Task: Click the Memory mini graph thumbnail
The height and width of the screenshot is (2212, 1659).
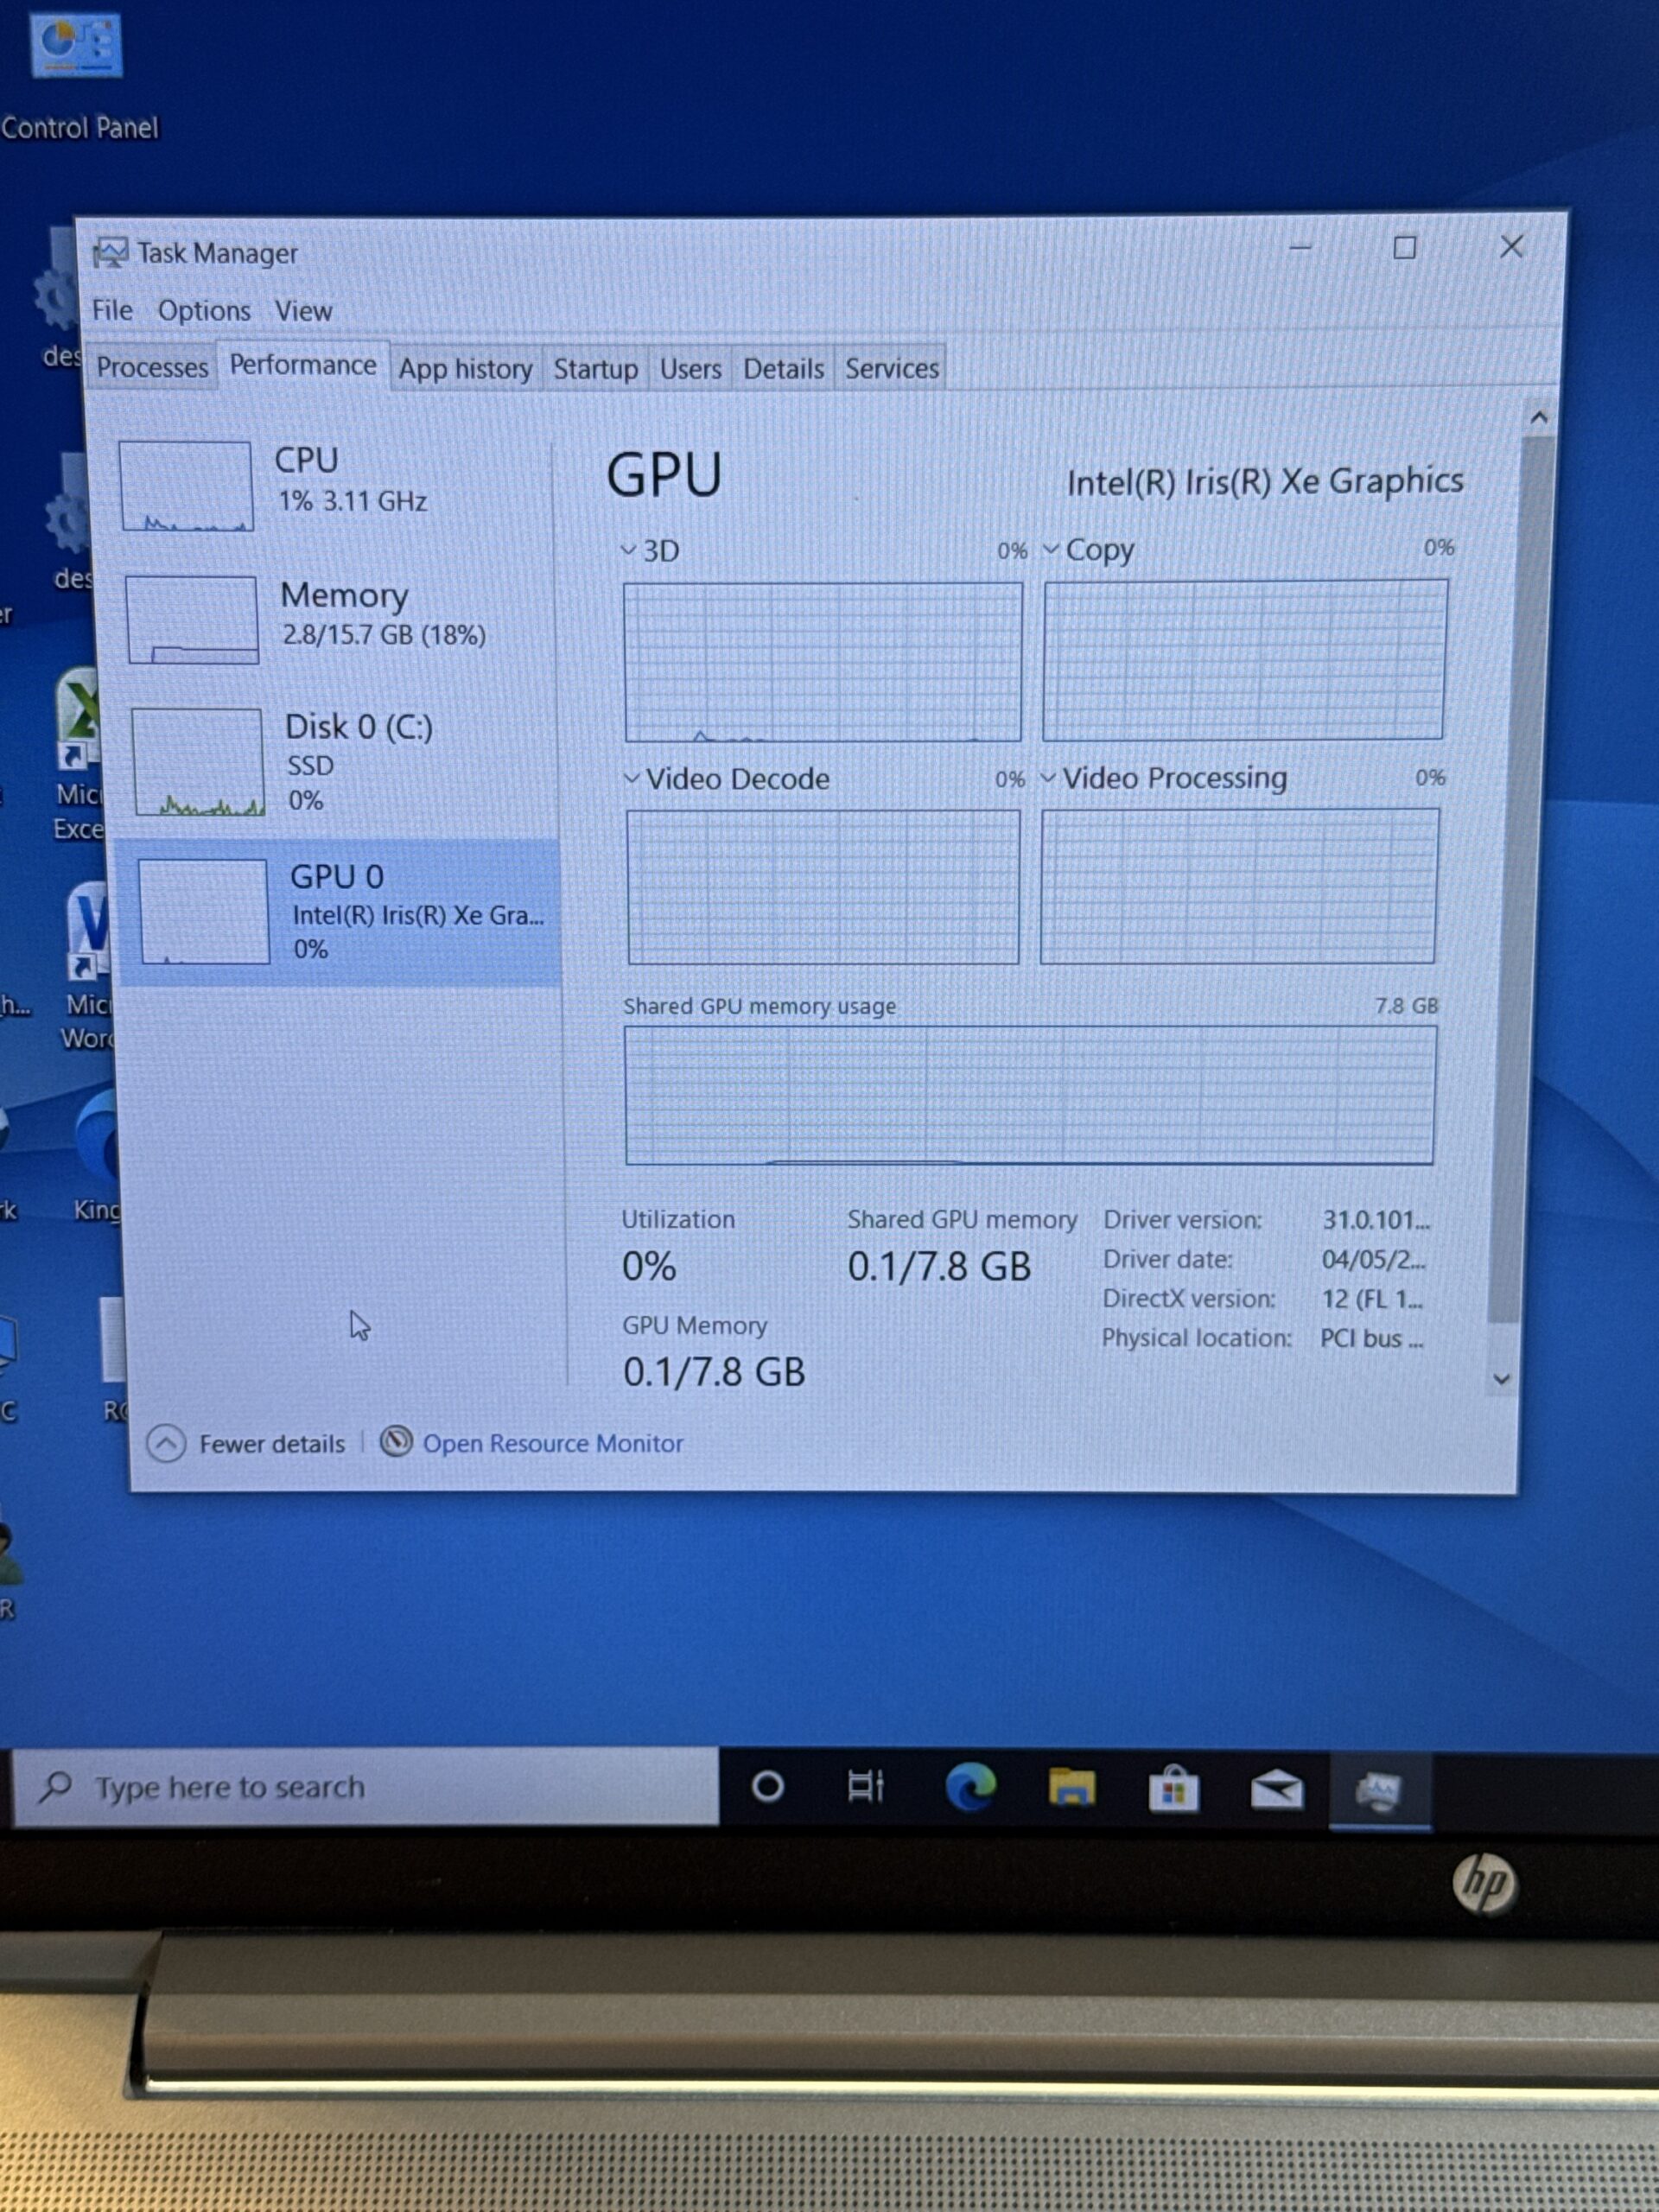Action: pyautogui.click(x=192, y=620)
